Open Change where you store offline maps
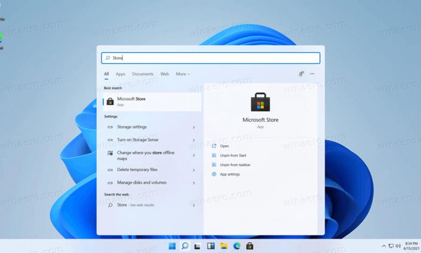 (x=152, y=156)
